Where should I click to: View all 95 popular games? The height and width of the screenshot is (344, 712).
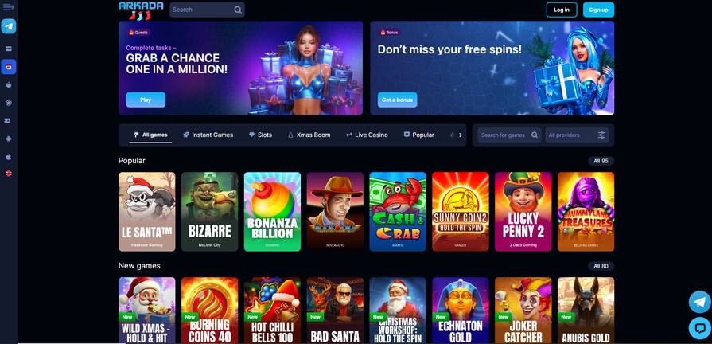pos(601,161)
